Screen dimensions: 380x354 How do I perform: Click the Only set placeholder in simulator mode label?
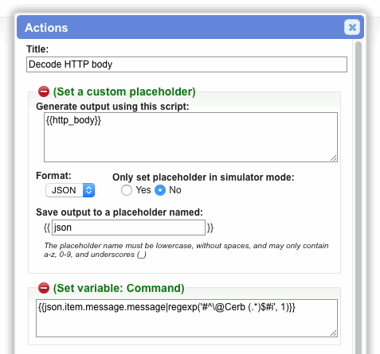point(203,177)
